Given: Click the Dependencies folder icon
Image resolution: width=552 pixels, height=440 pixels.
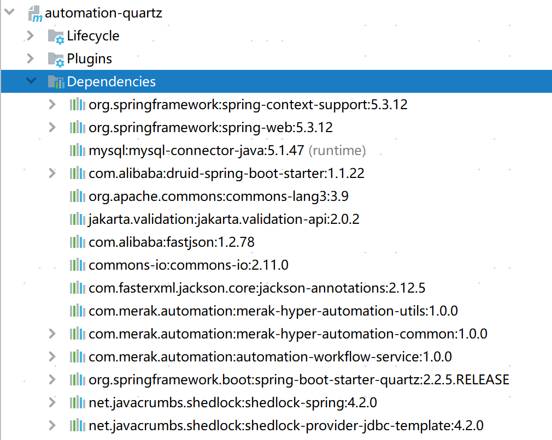Looking at the screenshot, I should point(56,82).
